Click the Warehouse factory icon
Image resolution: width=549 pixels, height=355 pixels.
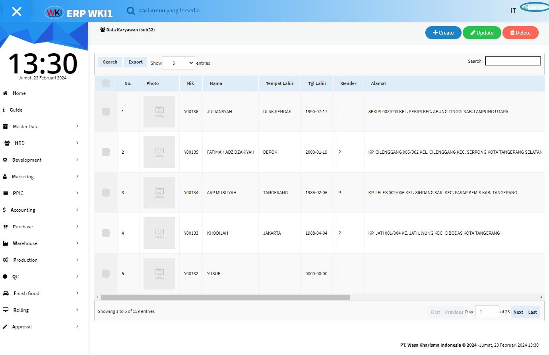(6, 243)
